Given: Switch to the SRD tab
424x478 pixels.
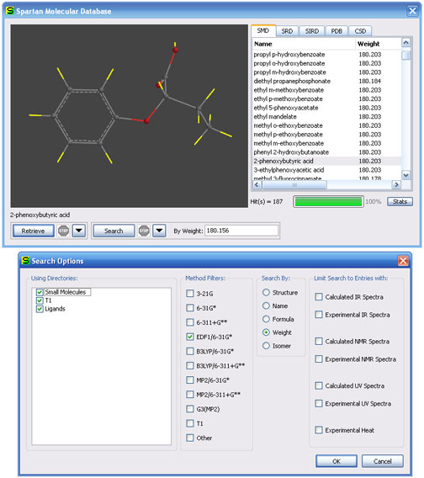Looking at the screenshot, I should pos(287,31).
